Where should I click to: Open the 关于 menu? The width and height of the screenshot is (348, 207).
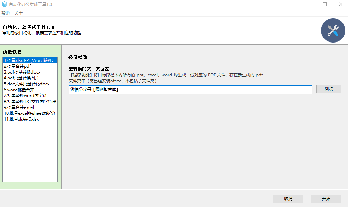point(19,13)
